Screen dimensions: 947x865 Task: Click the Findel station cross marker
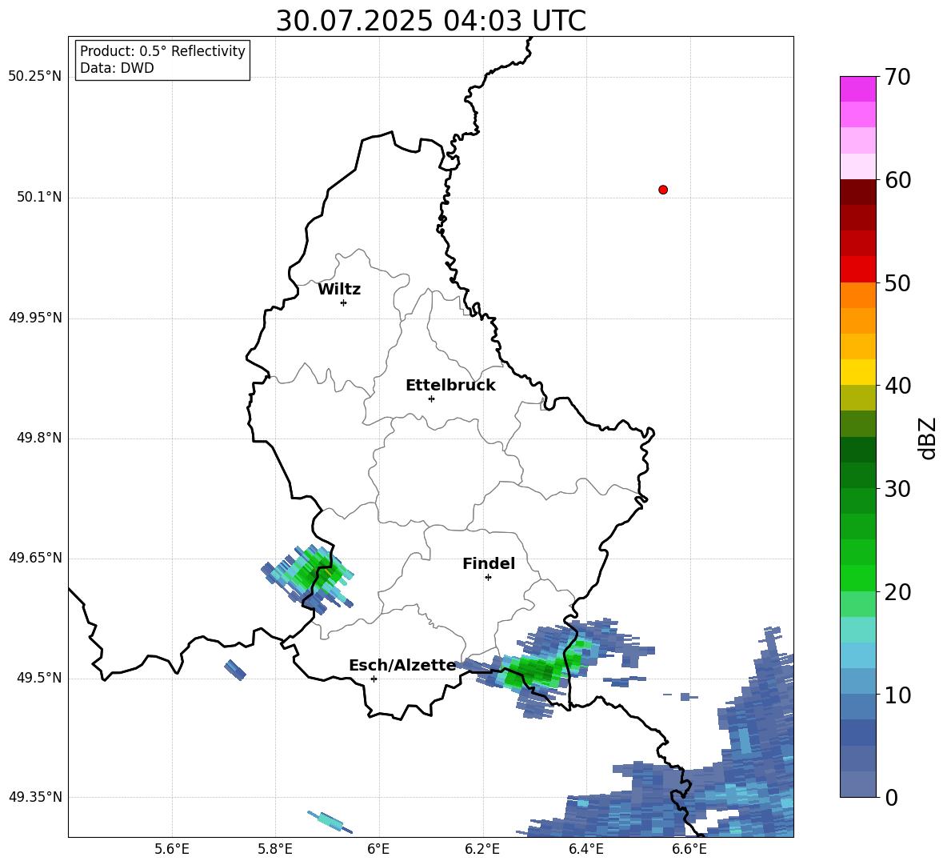(488, 578)
